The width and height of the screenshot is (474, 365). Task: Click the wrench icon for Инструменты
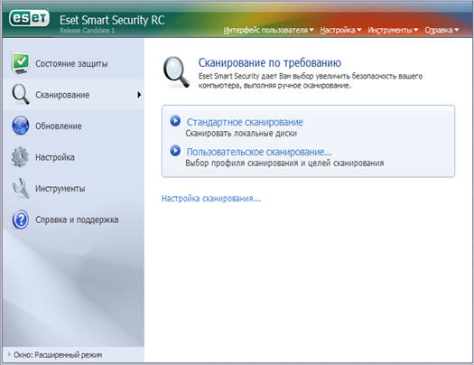(21, 188)
